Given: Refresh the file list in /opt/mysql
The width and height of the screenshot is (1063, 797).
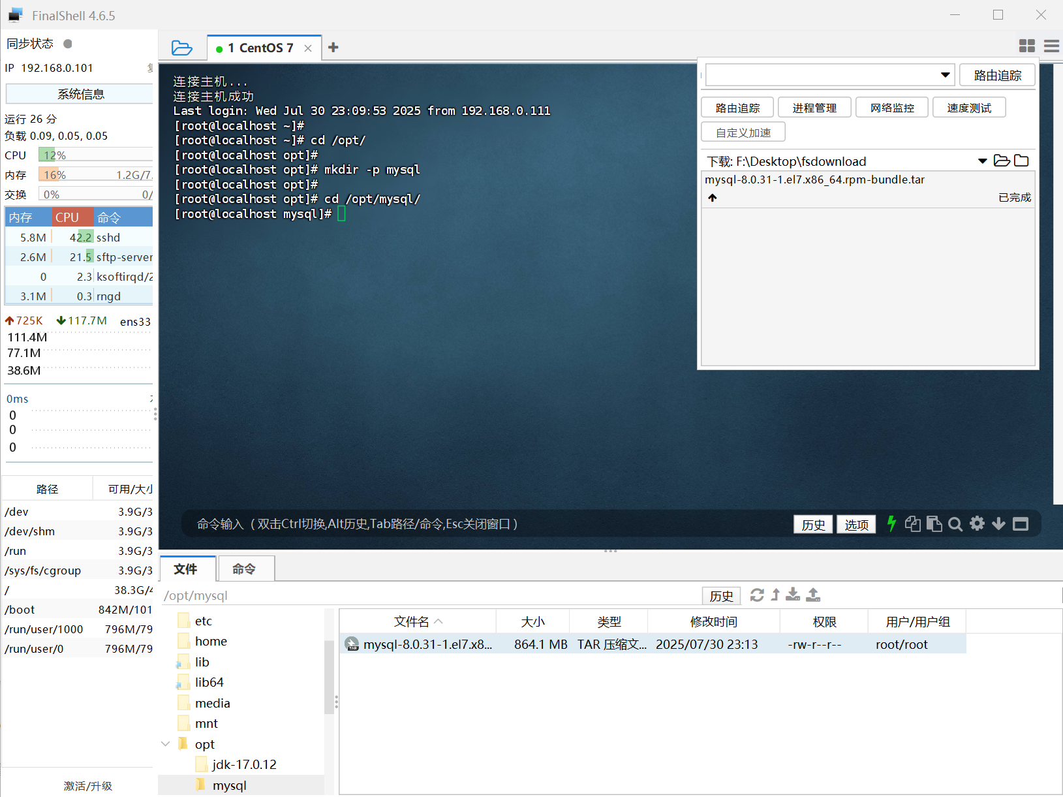Looking at the screenshot, I should pyautogui.click(x=757, y=595).
